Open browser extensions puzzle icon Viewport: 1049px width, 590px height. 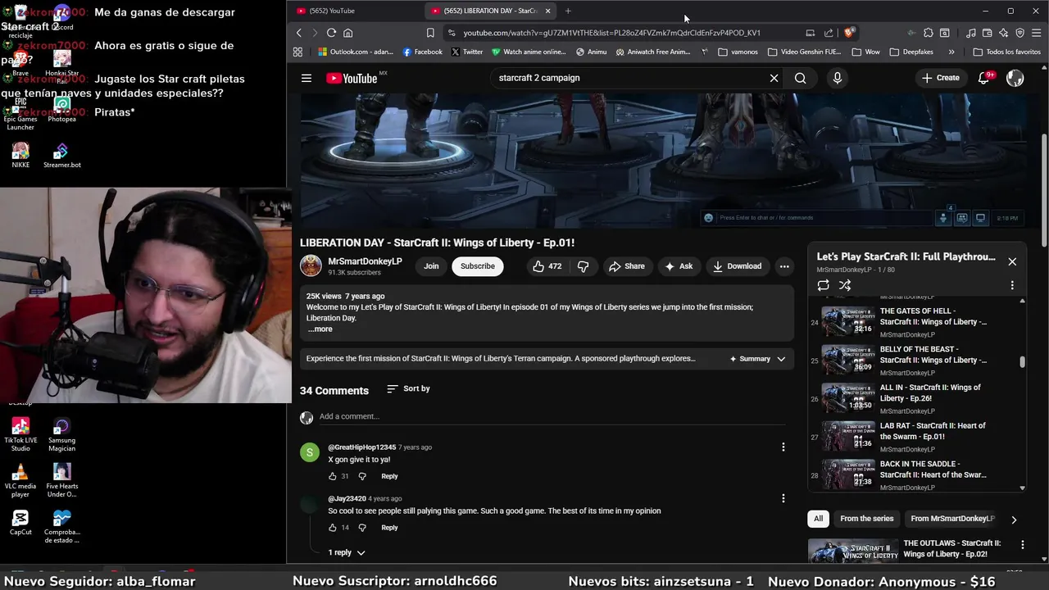click(x=928, y=33)
